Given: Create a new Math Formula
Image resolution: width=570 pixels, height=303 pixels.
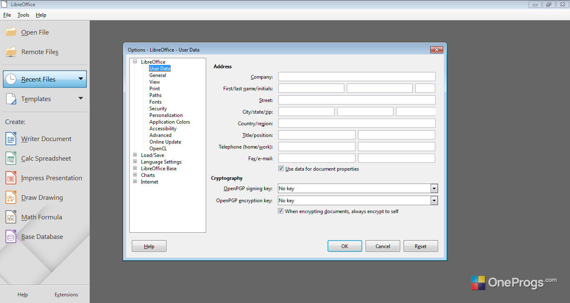Looking at the screenshot, I should [33, 217].
